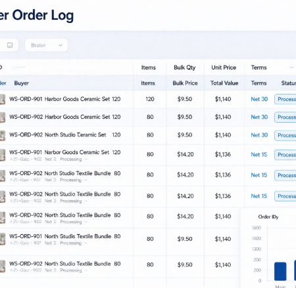Click Process status badge in WS-ORD-902 Harbor Goods row

click(285, 117)
